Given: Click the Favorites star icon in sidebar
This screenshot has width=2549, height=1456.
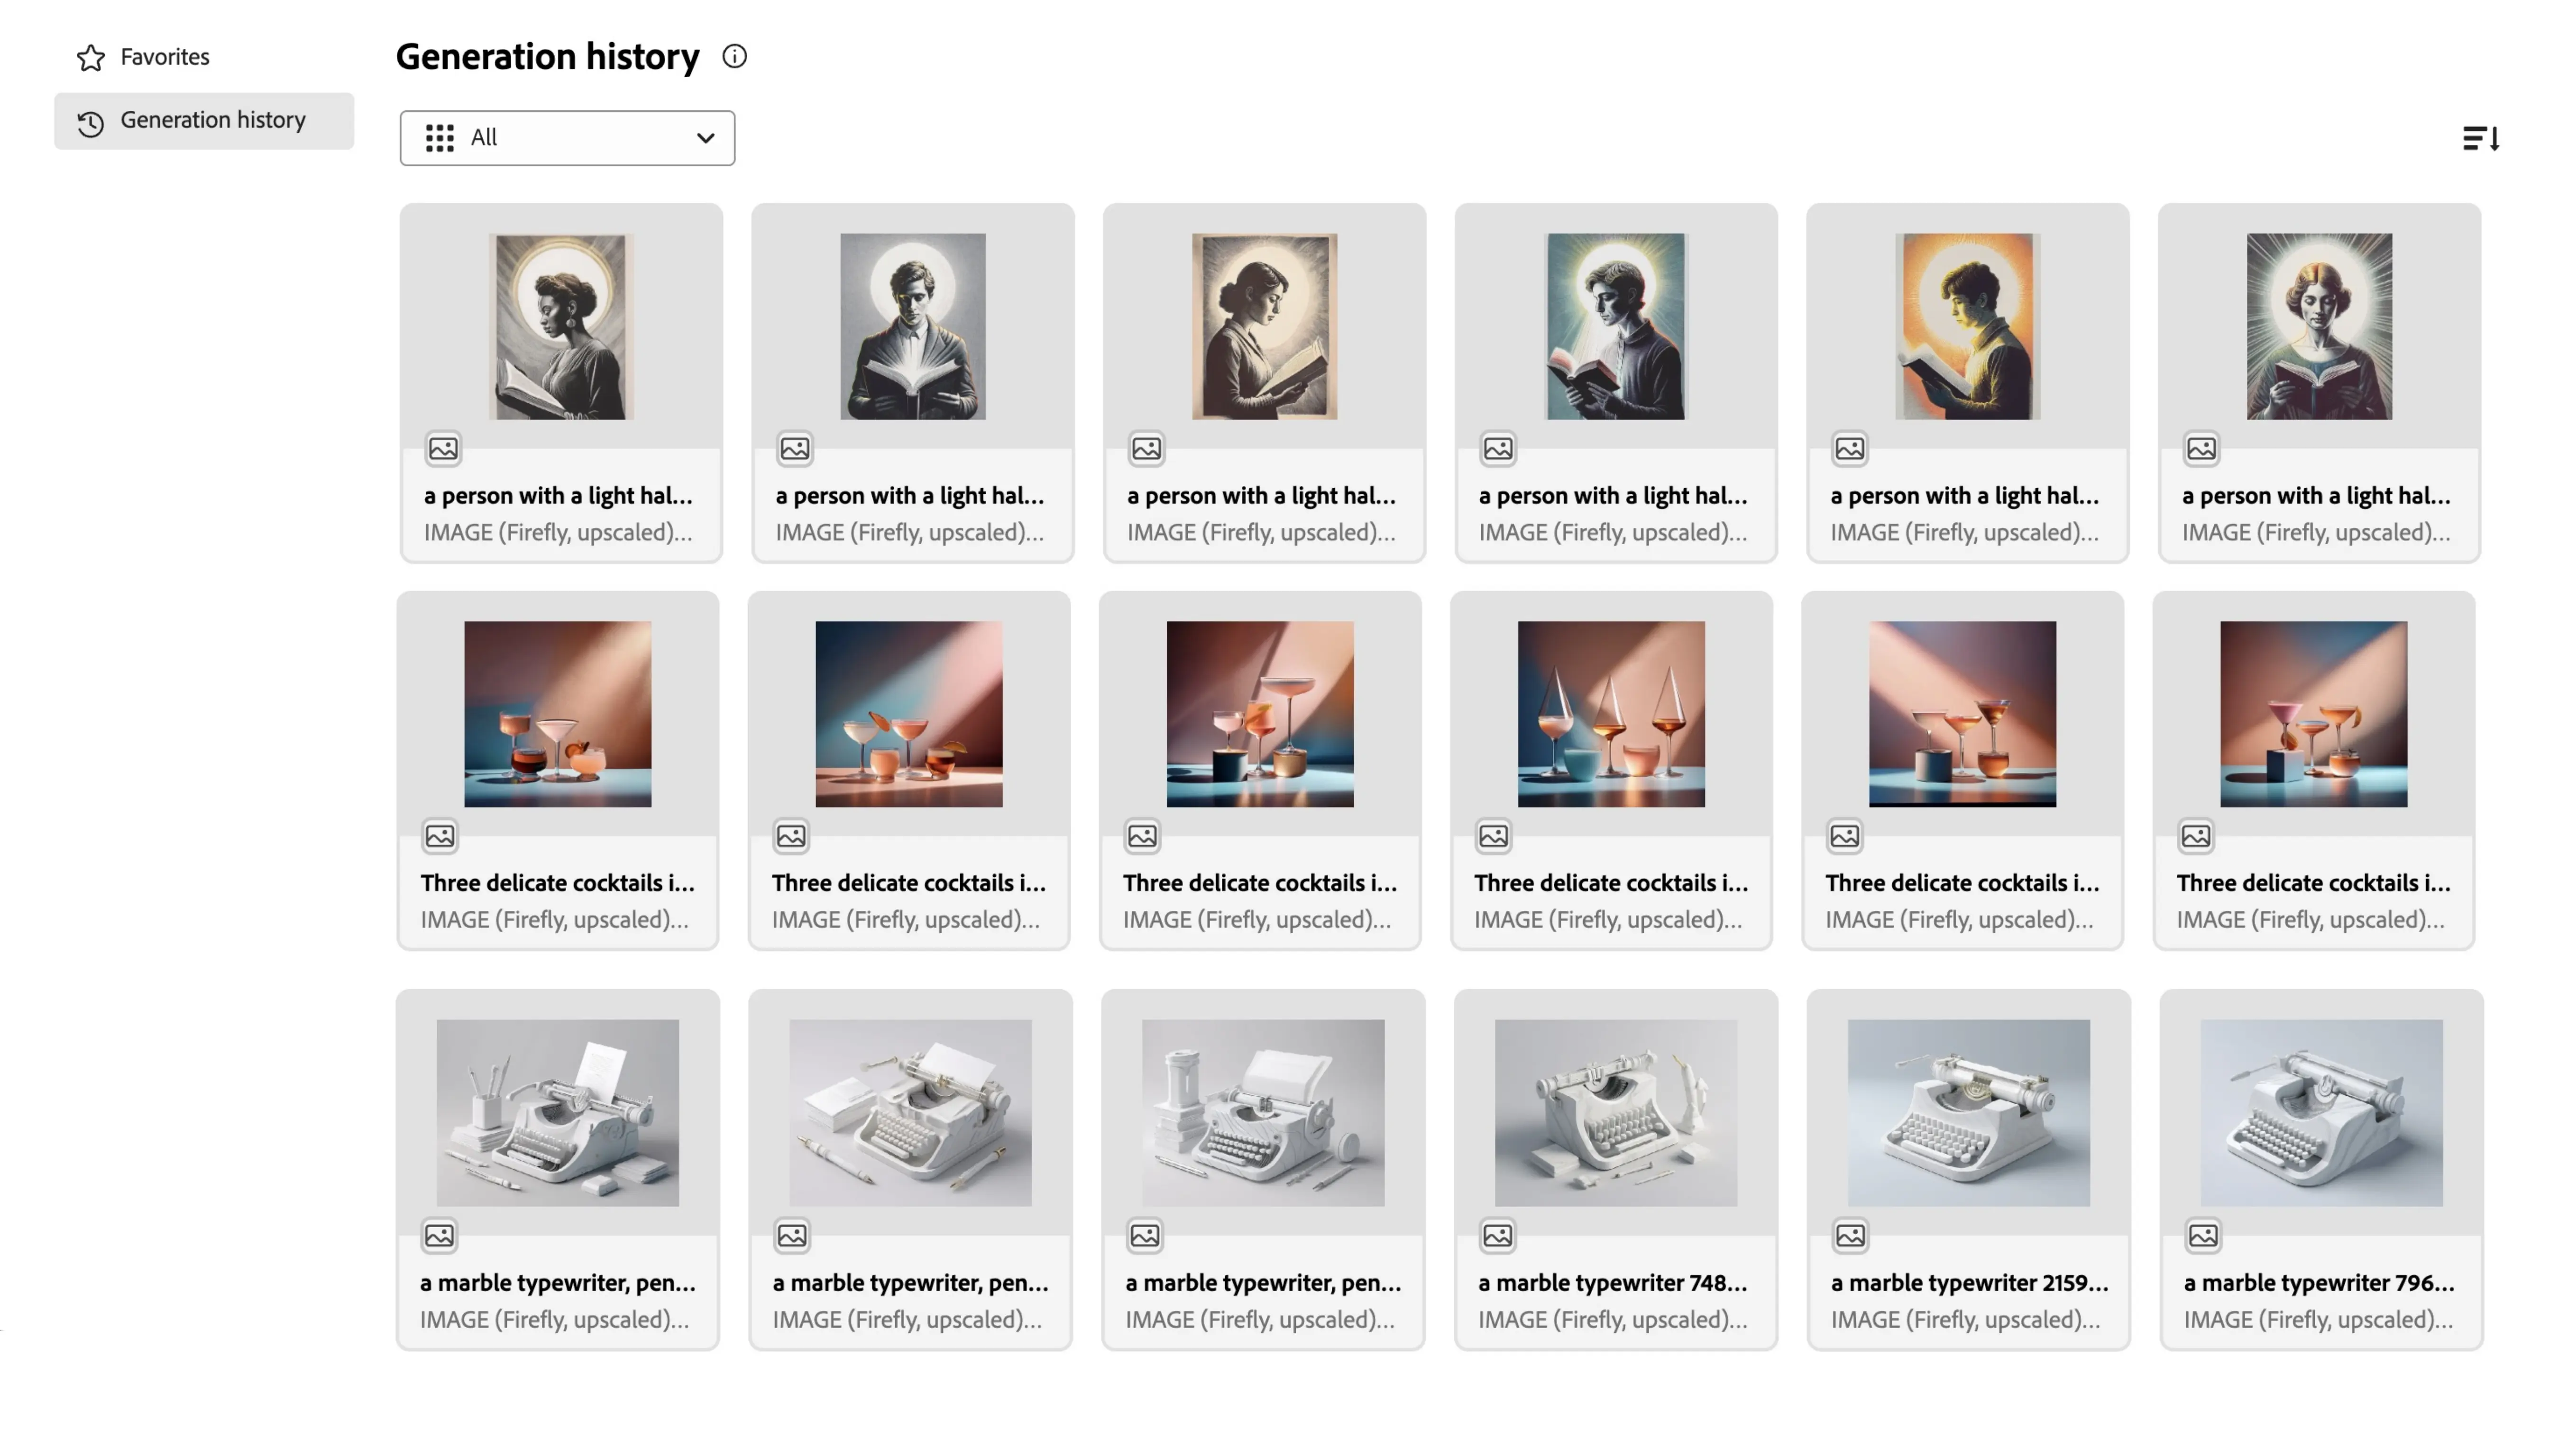Looking at the screenshot, I should [91, 58].
